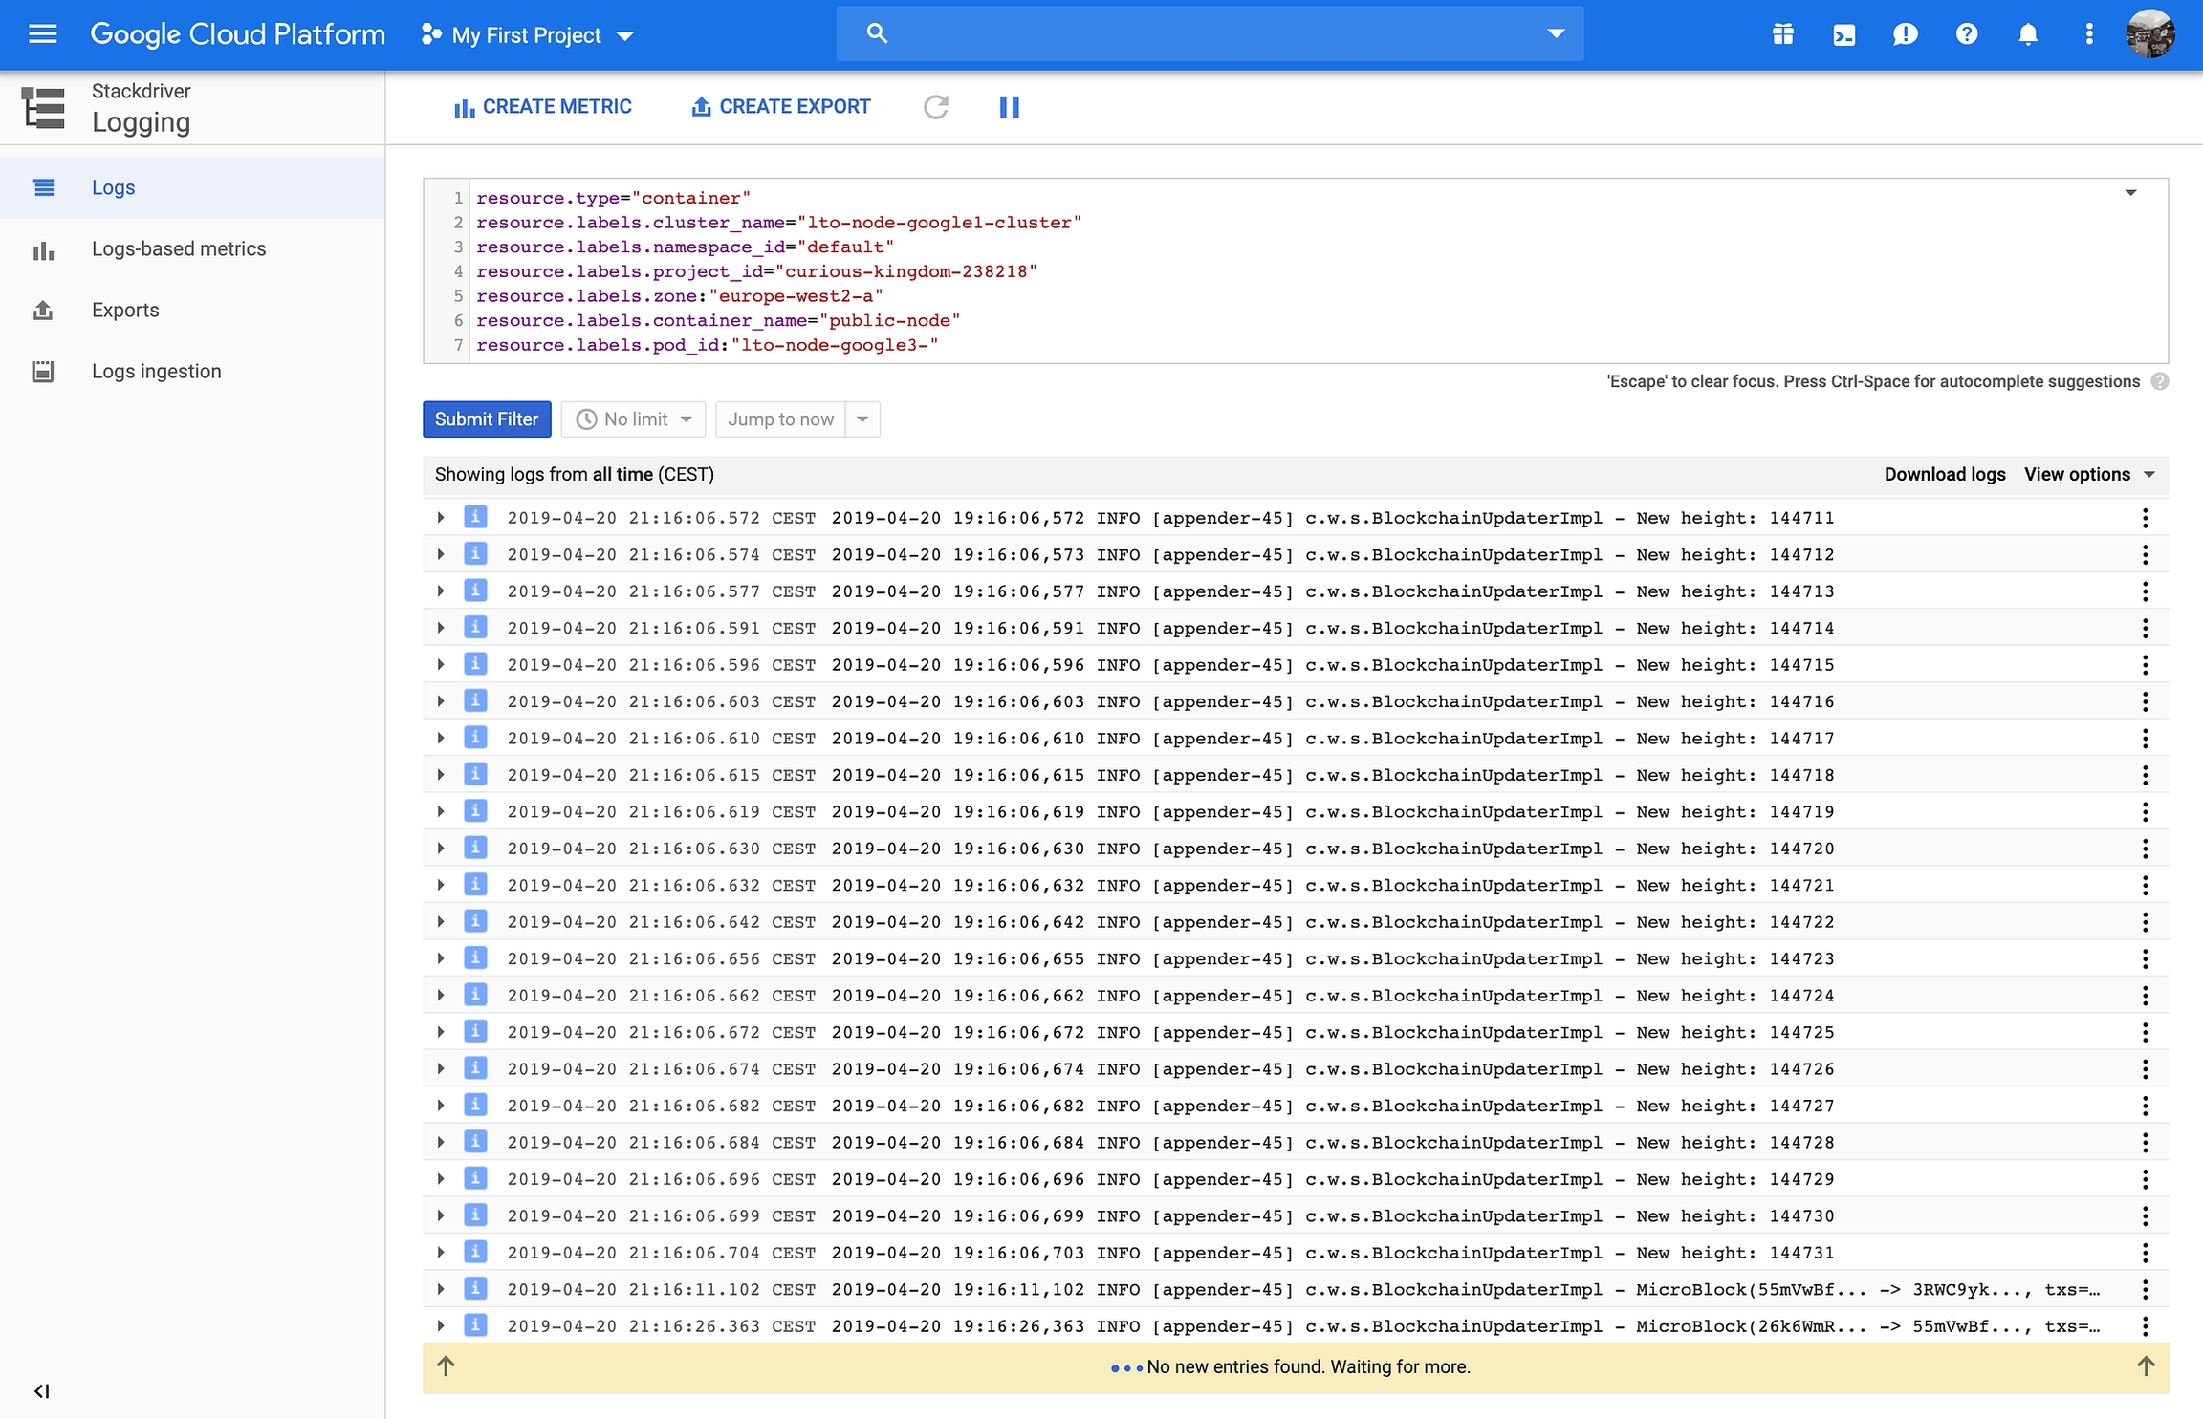The width and height of the screenshot is (2203, 1419).
Task: Click No new entries found status message
Action: [x=1308, y=1367]
